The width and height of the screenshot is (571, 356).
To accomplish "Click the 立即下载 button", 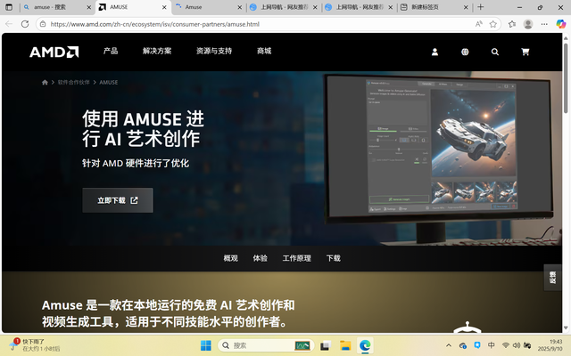I will pyautogui.click(x=118, y=200).
